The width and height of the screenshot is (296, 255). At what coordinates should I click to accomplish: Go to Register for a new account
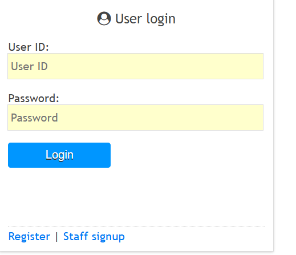29,237
